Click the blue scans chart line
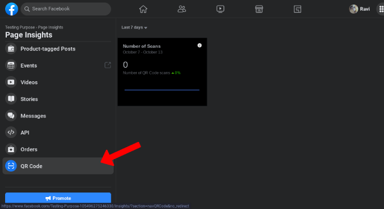The image size is (384, 209). coord(162,90)
